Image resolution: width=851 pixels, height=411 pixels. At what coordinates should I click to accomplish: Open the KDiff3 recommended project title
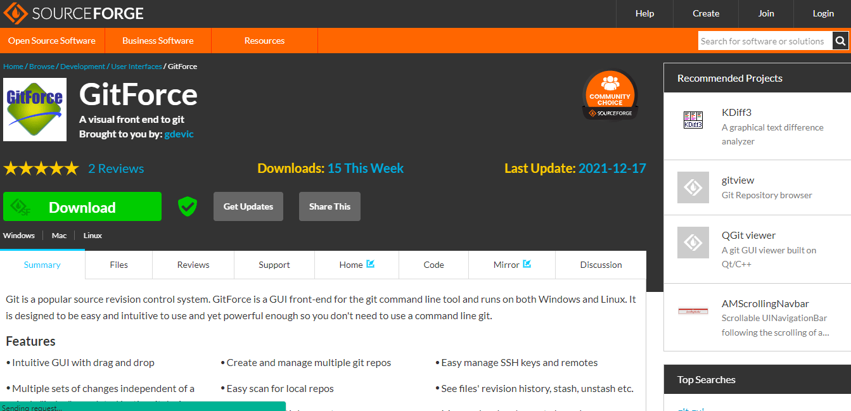pyautogui.click(x=736, y=112)
